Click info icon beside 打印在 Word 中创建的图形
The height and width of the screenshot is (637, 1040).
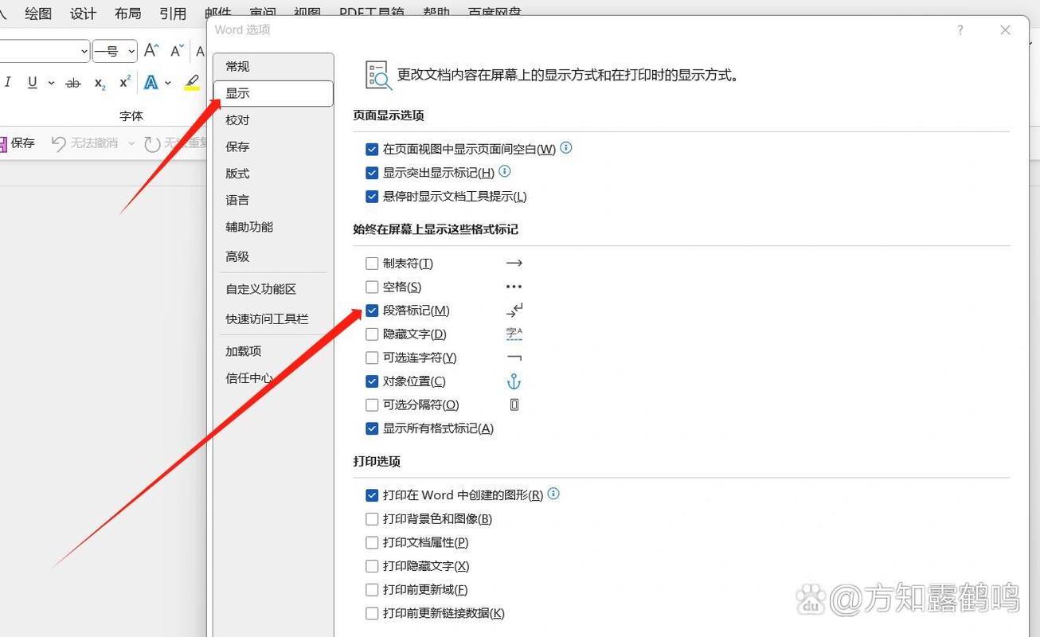(553, 494)
